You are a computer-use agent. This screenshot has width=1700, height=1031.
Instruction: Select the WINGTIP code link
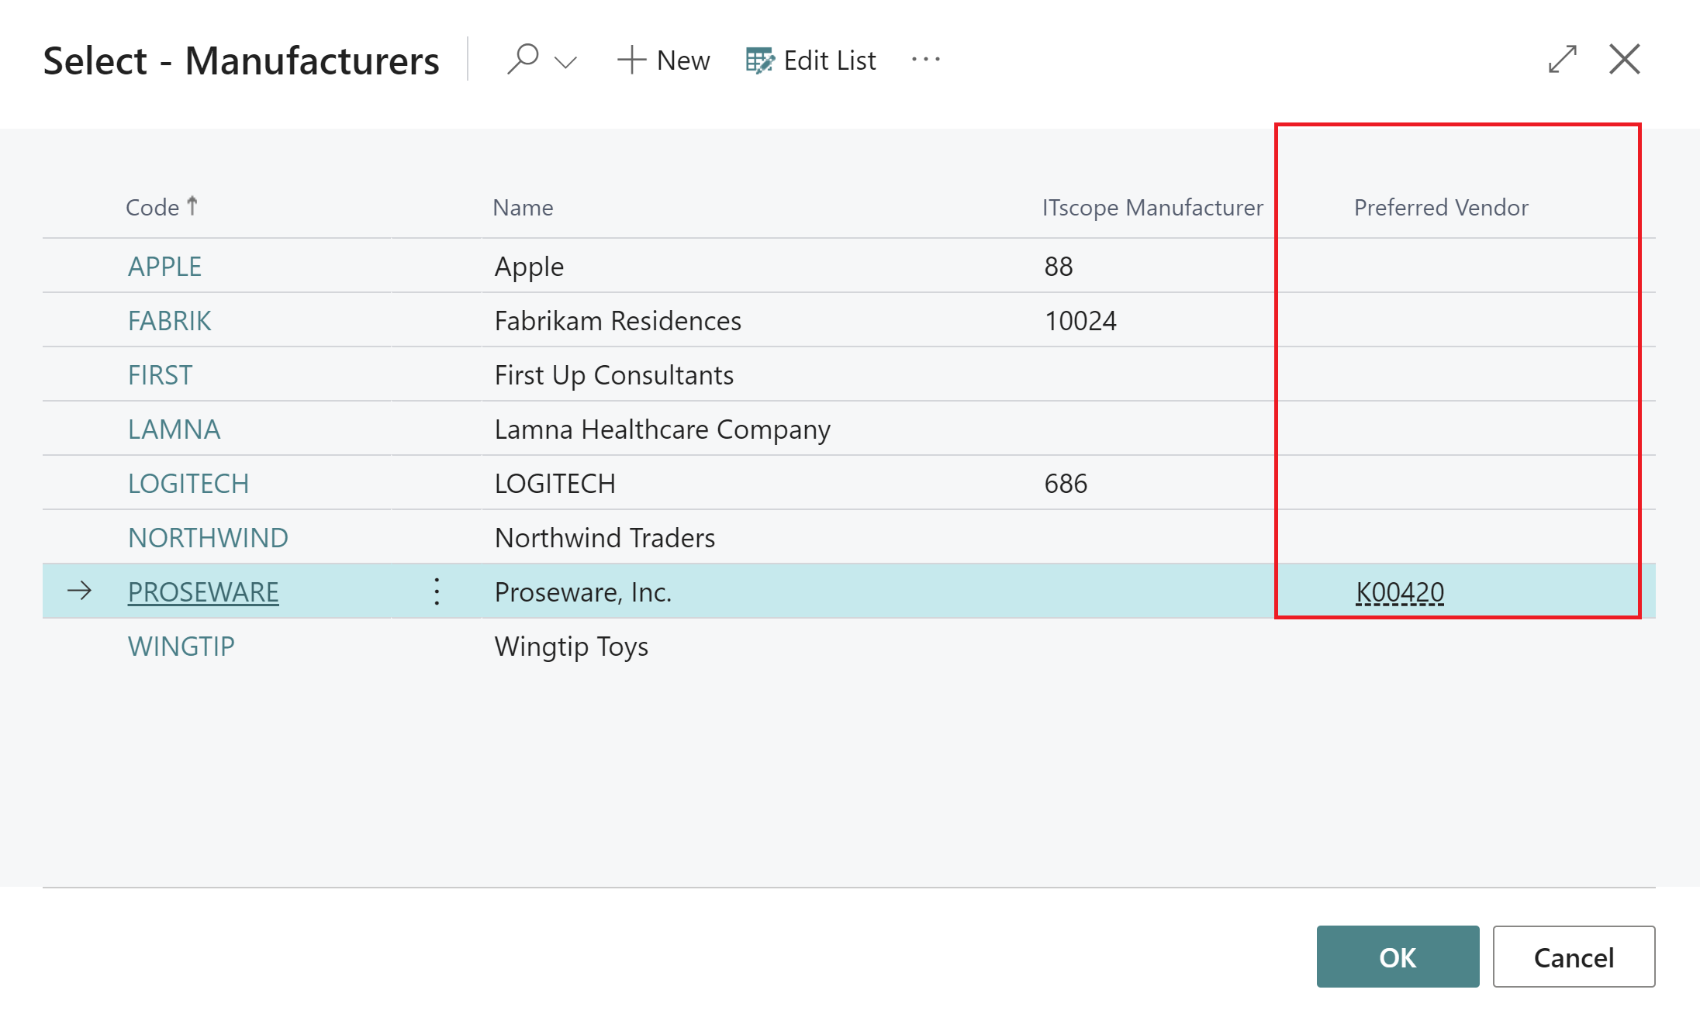[181, 646]
